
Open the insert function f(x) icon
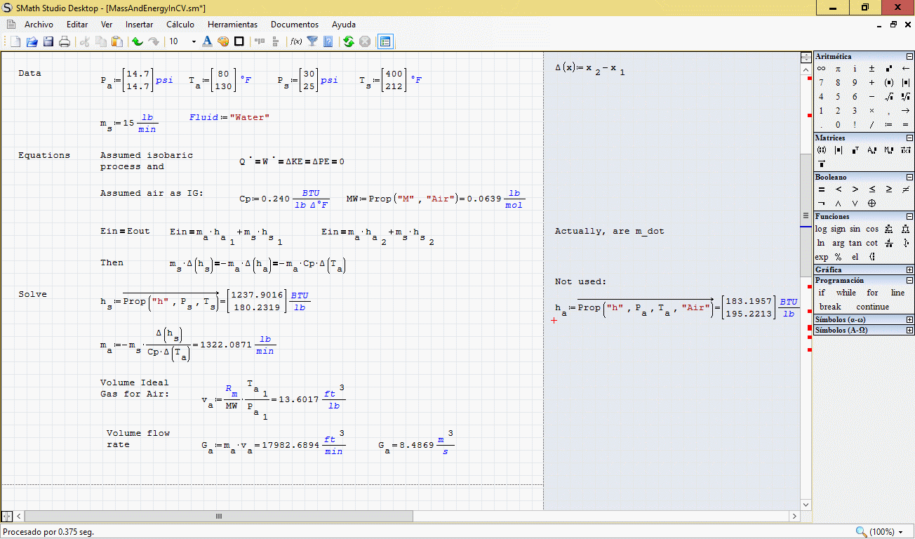click(x=296, y=41)
